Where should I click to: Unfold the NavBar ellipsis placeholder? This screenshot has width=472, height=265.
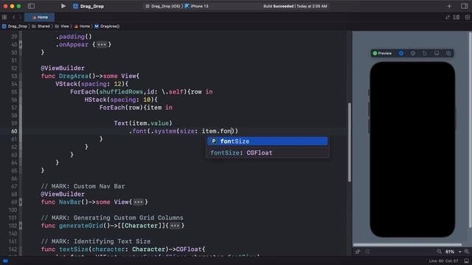coord(139,202)
